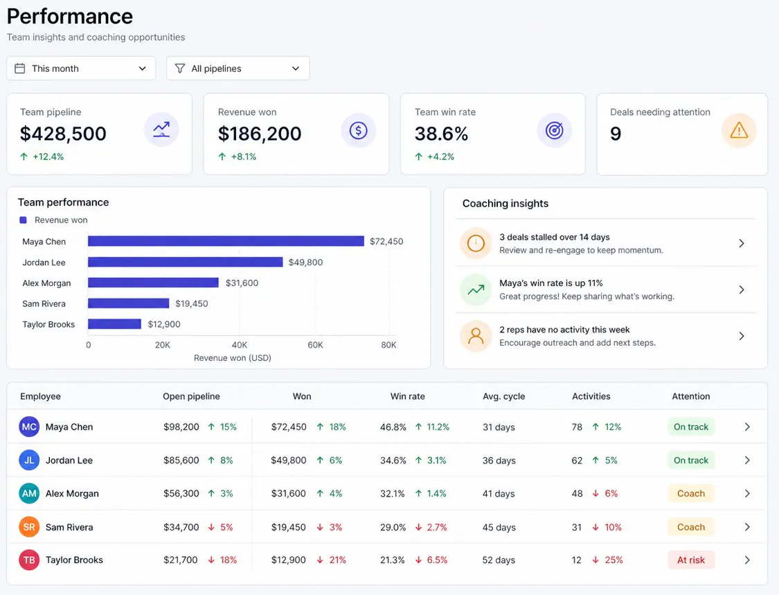Click Maya Chen's $72,450 chart bar
779x595 pixels.
tap(226, 241)
